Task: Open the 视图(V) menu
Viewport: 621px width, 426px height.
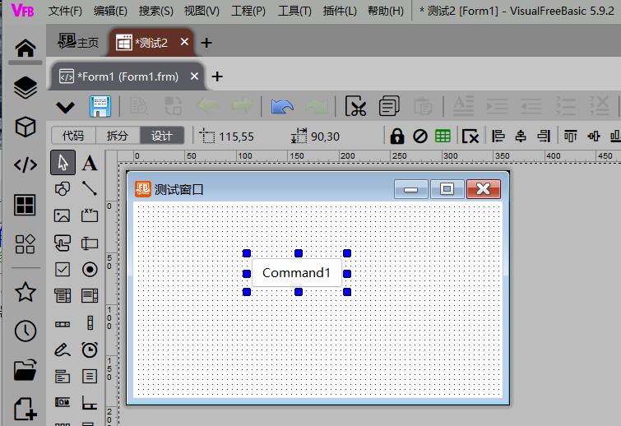Action: tap(202, 12)
